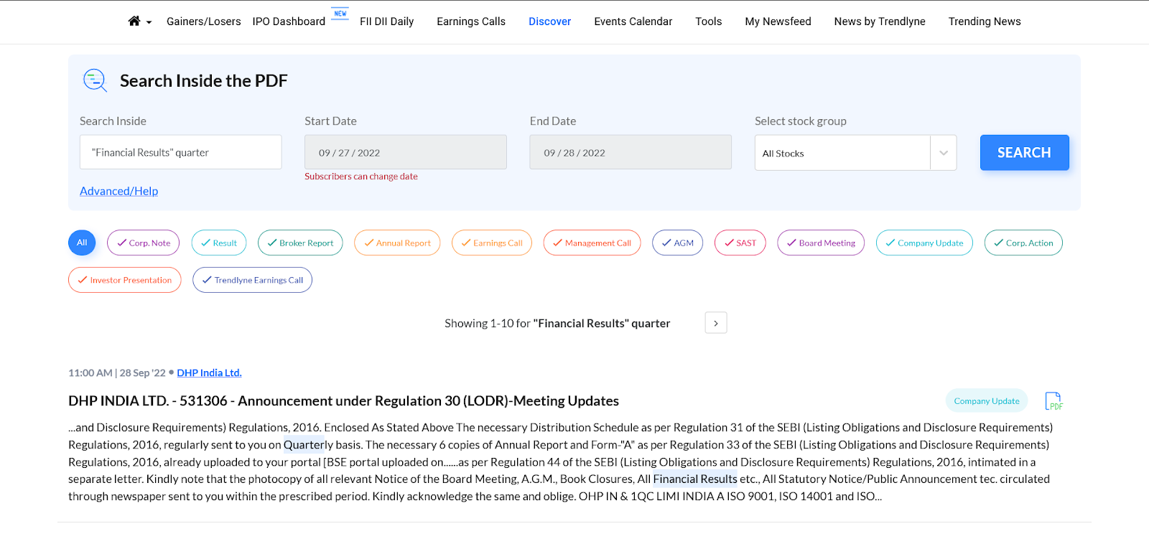Open Earnings Calls menu item
This screenshot has height=544, width=1149.
coord(471,22)
